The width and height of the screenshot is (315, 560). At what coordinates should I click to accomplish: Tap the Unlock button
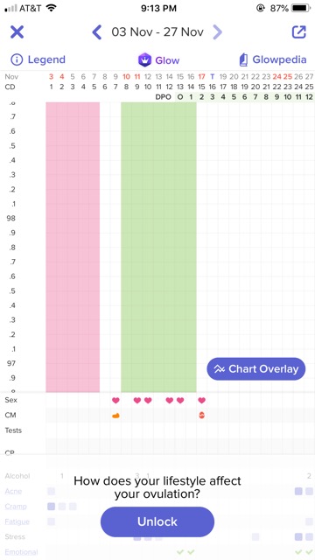[157, 521]
